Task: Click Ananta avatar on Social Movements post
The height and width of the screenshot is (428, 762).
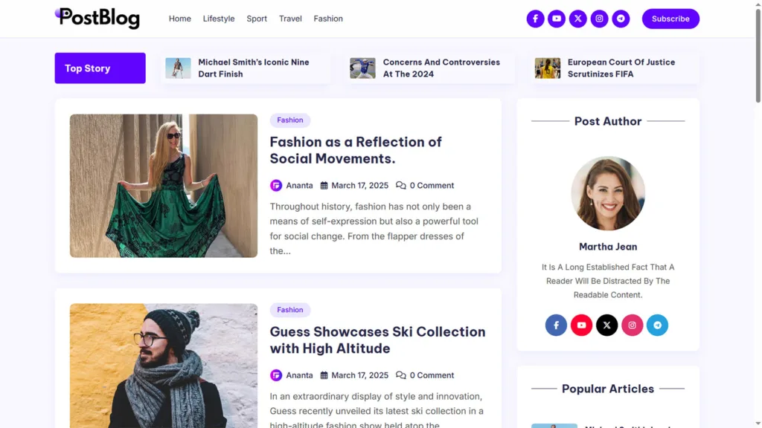Action: click(276, 185)
